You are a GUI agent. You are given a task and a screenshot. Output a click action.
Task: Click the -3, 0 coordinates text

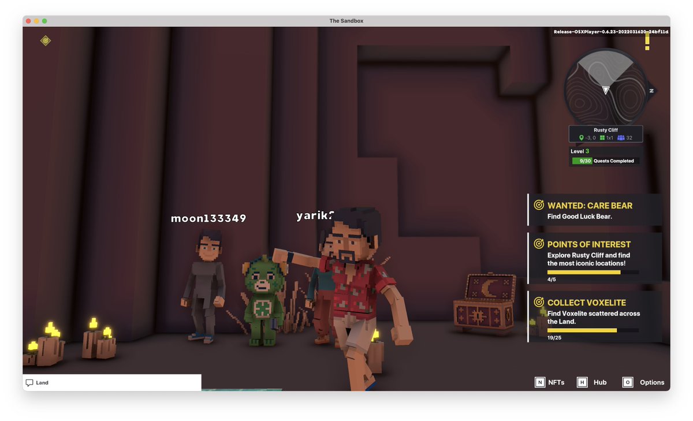[x=591, y=139]
